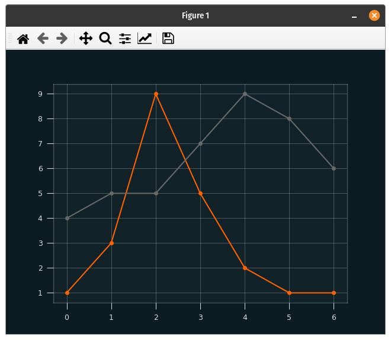
Task: Close the Figure 1 window
Action: pos(374,15)
